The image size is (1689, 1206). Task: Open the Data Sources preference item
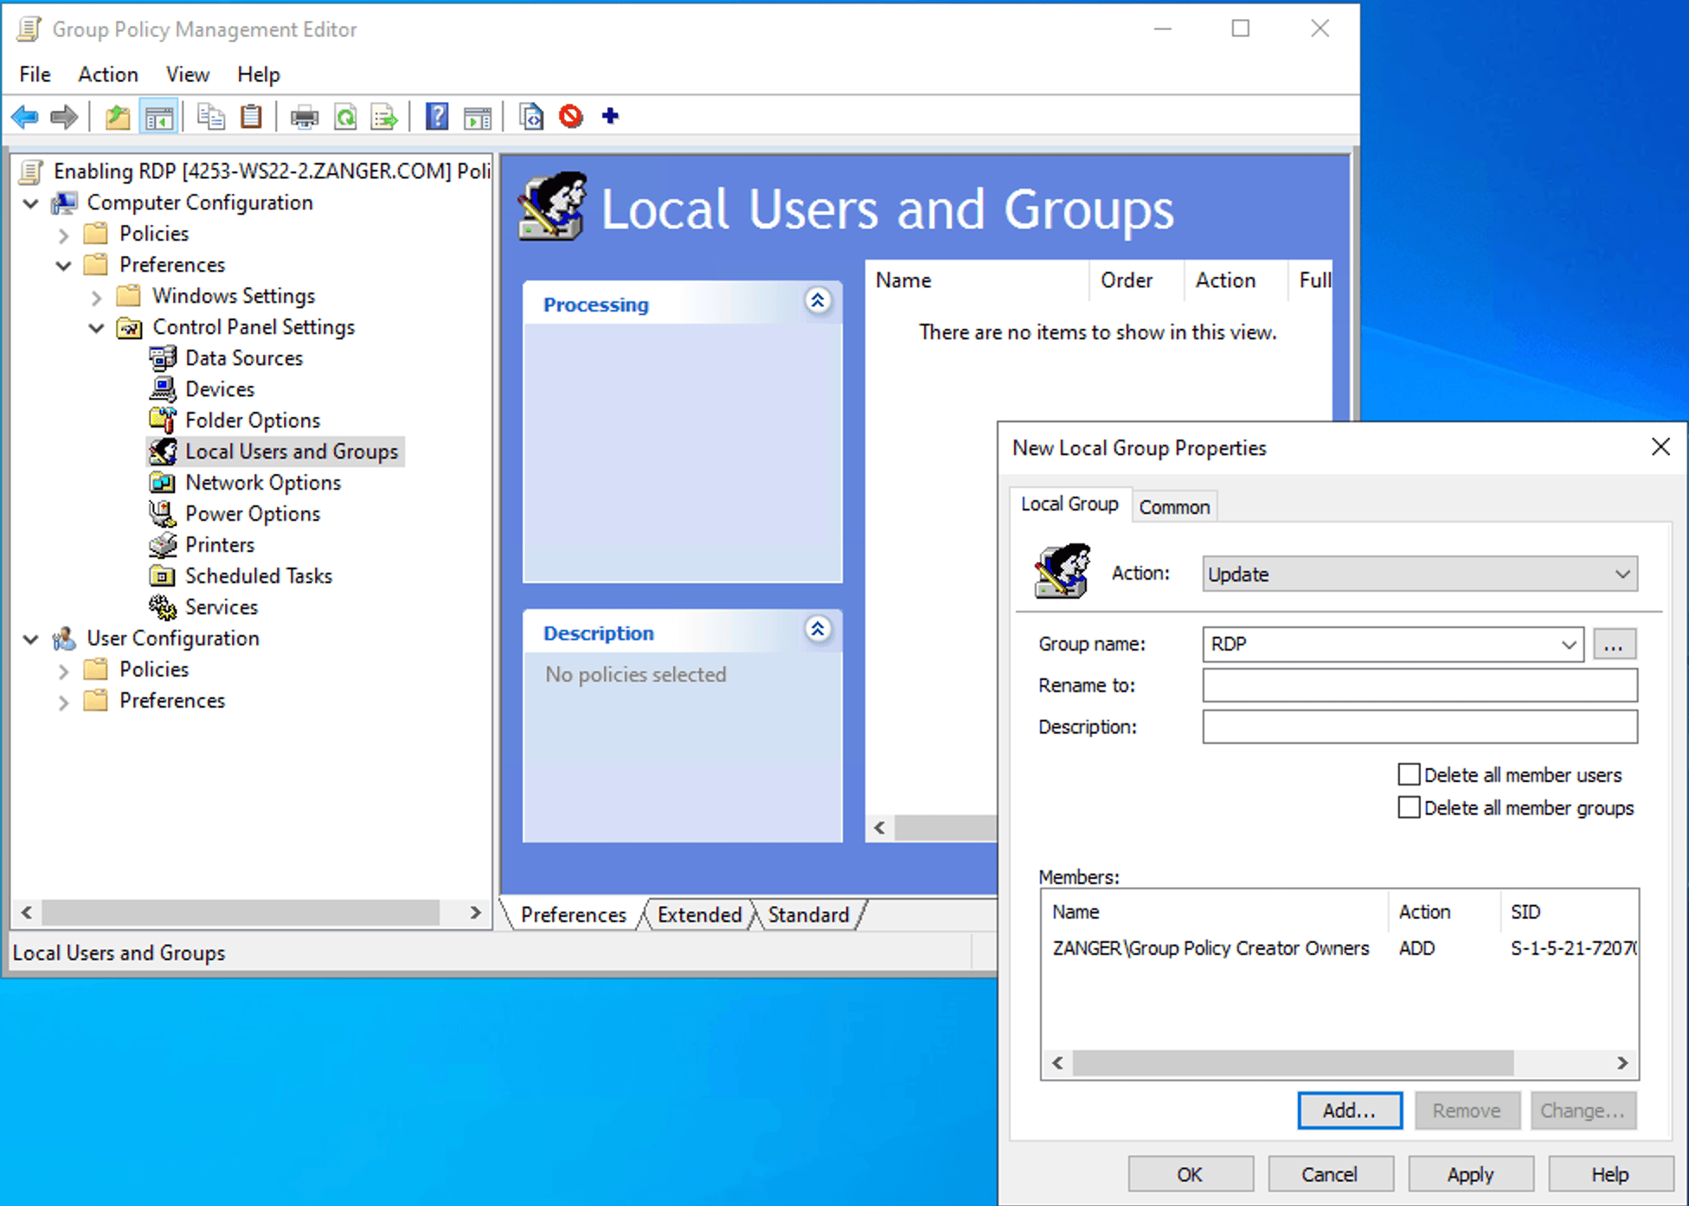tap(243, 357)
